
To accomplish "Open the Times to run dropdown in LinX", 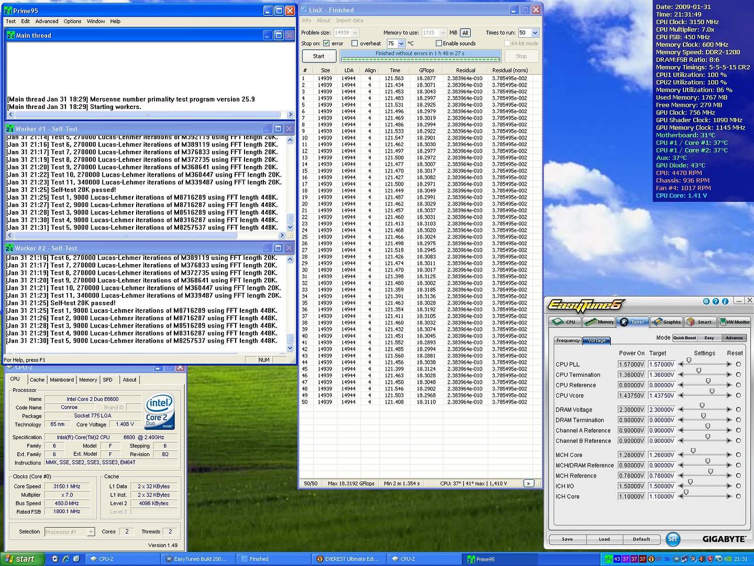I will click(535, 32).
